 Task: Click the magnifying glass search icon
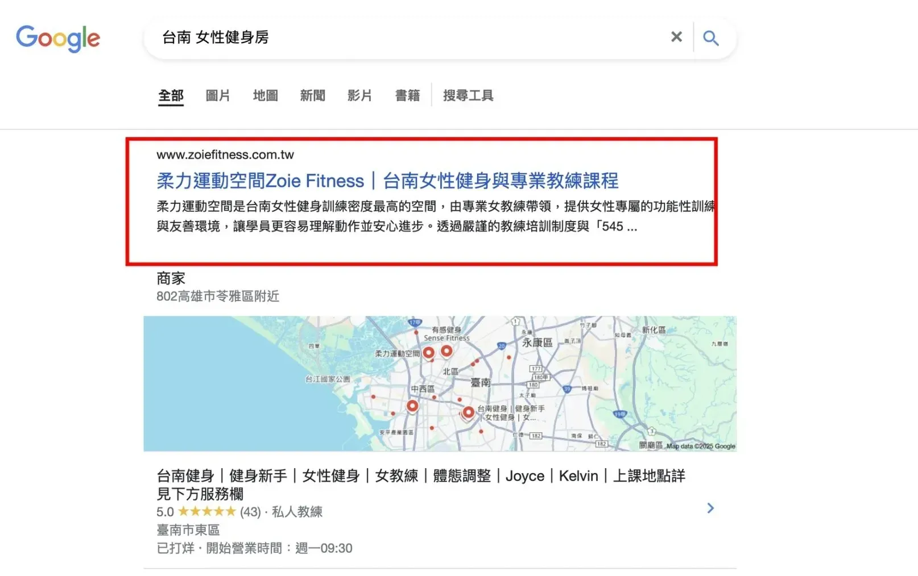click(711, 38)
